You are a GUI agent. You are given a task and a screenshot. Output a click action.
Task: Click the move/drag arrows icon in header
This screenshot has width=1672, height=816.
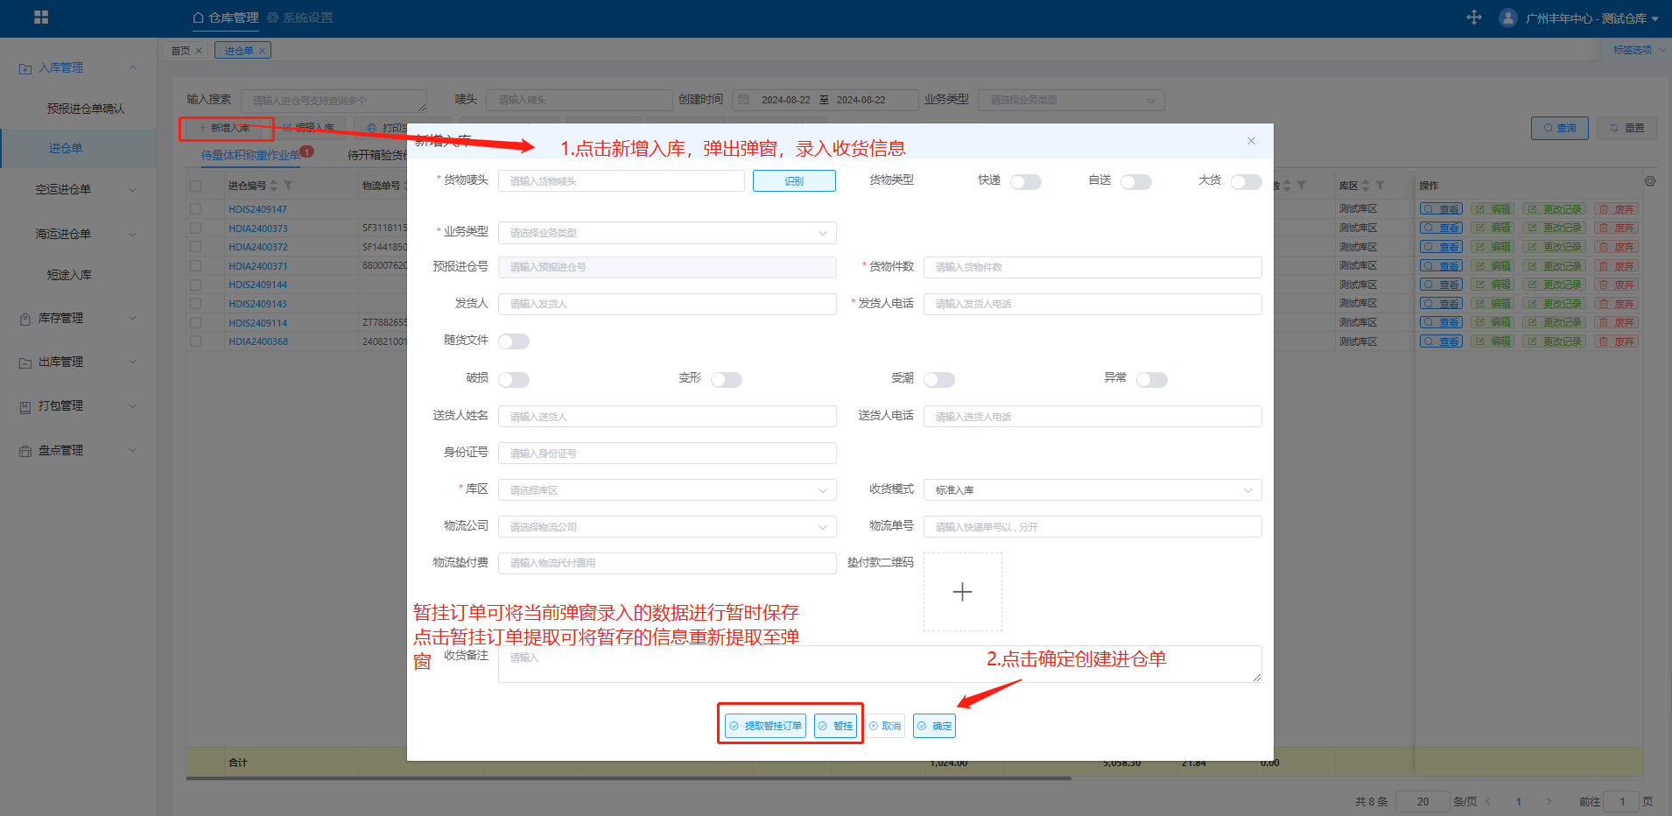(1474, 18)
